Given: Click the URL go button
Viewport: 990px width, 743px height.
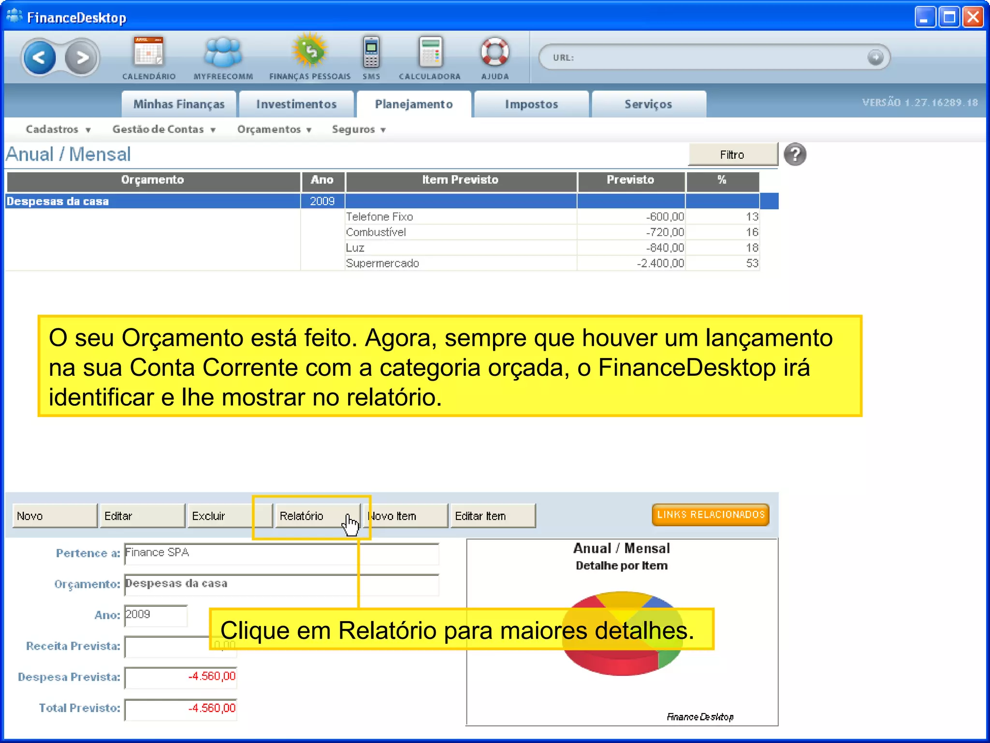Looking at the screenshot, I should point(875,58).
